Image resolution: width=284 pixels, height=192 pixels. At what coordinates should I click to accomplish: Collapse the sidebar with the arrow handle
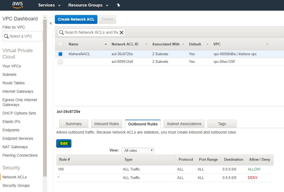[51, 23]
